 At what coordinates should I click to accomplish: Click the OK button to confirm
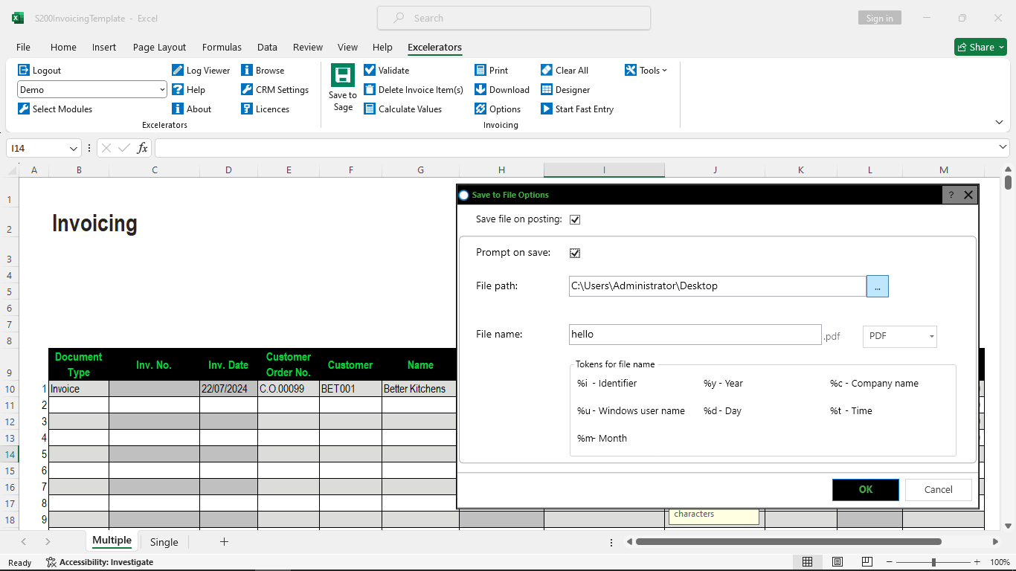[x=865, y=489]
